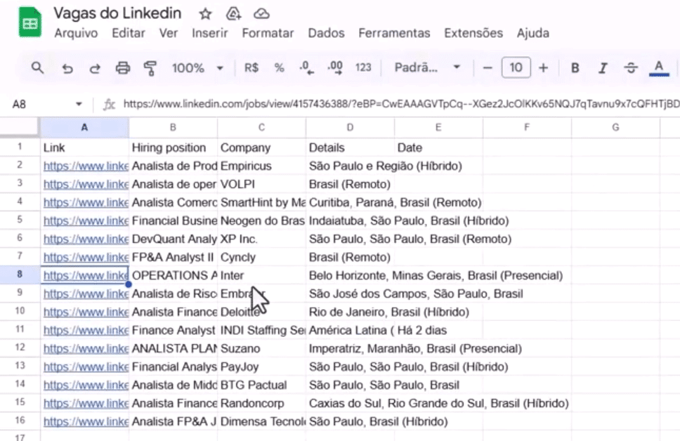This screenshot has width=680, height=441.
Task: Open the LinkedIn link for Suzano row
Action: (86, 348)
